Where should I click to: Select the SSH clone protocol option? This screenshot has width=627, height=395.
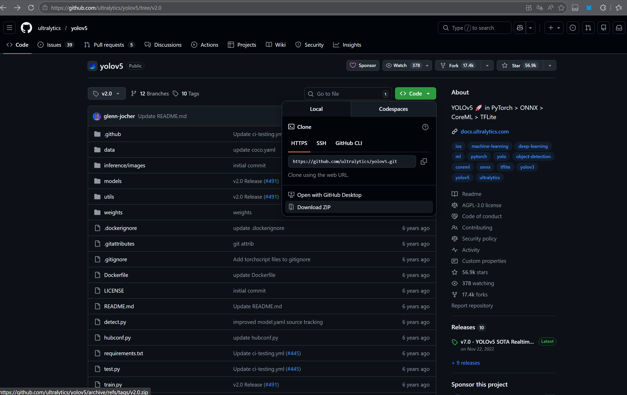321,143
